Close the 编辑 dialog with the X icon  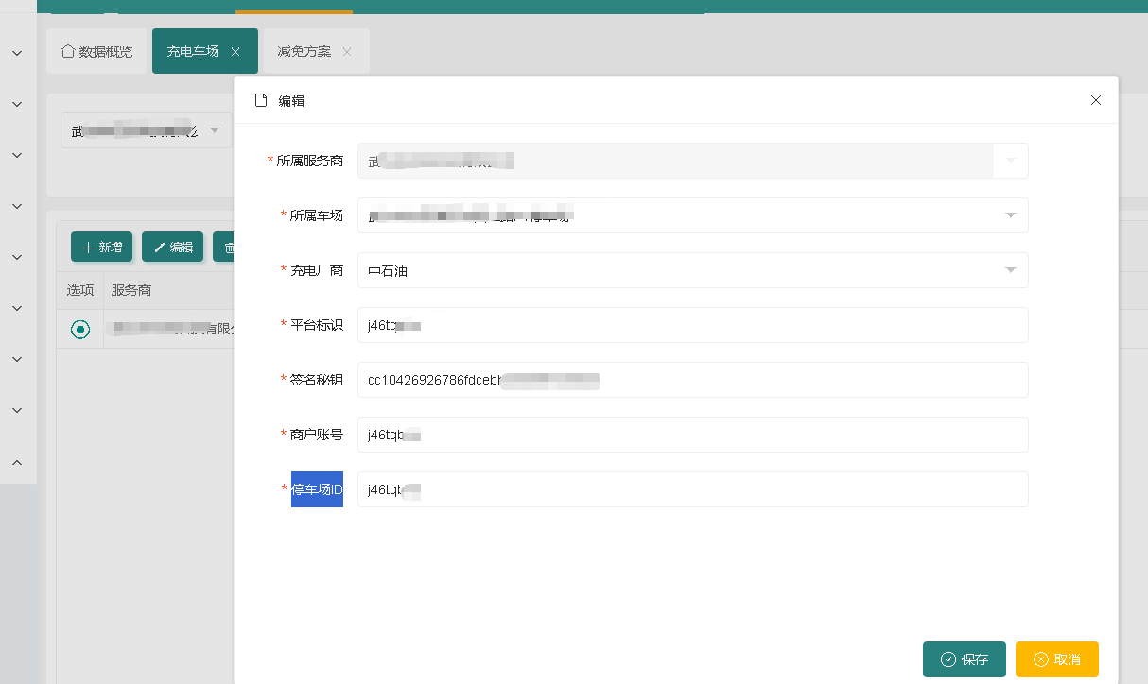tap(1096, 100)
